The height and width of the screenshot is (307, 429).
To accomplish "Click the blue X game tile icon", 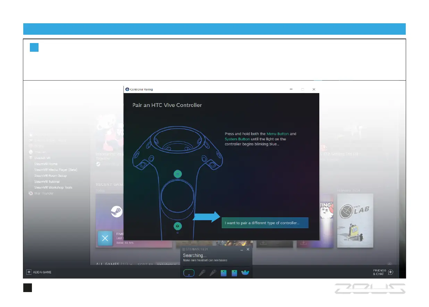I will tap(105, 238).
